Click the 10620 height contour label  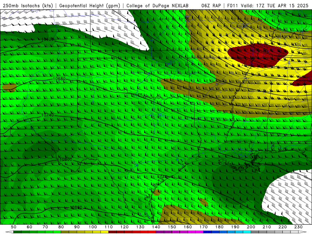tap(48, 39)
